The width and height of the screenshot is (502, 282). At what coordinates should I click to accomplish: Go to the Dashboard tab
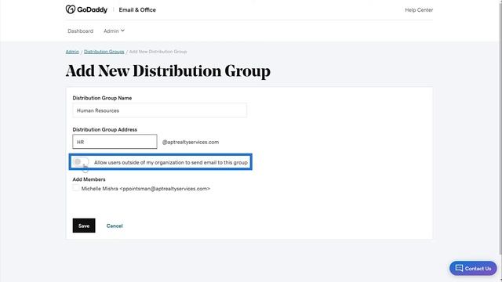coord(80,31)
